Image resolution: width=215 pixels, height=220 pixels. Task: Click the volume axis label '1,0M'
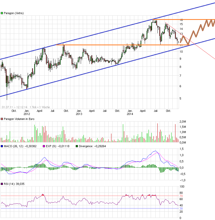pos(183,132)
